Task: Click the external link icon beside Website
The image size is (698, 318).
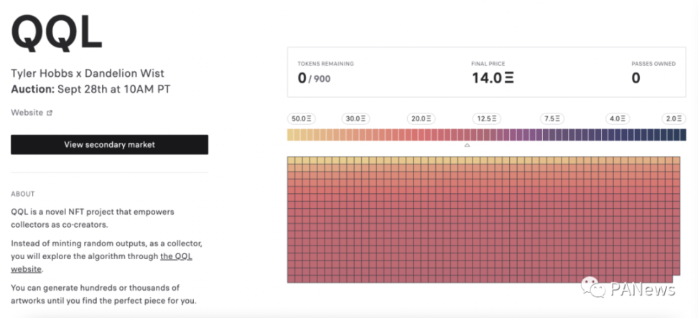Action: pos(50,113)
